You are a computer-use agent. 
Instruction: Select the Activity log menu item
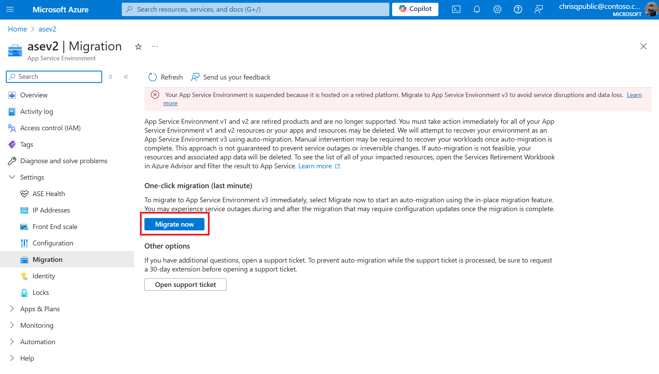pyautogui.click(x=36, y=111)
